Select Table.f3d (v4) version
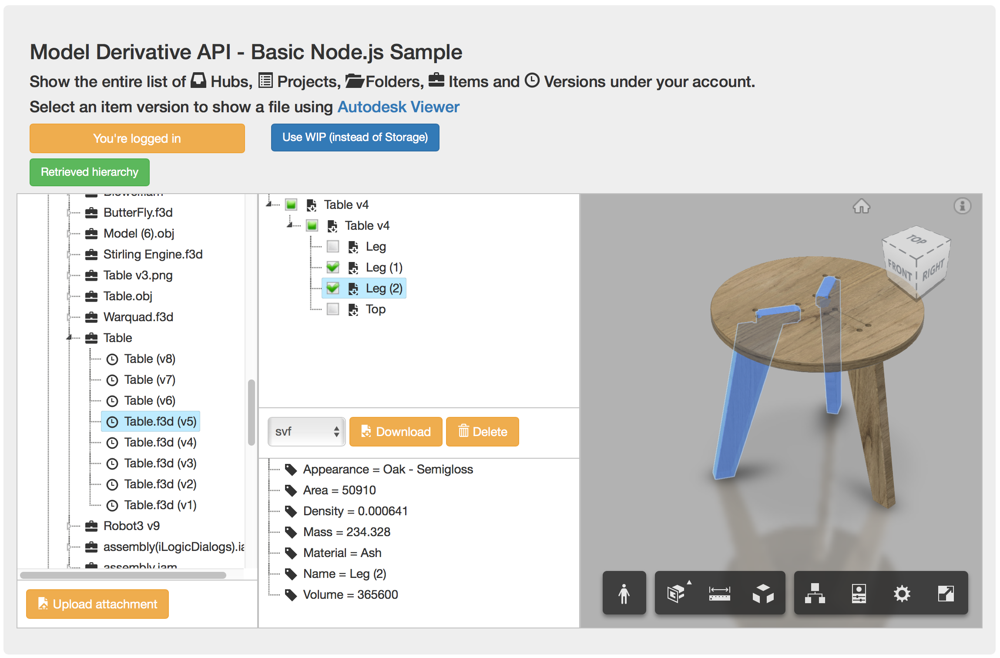The image size is (1000, 658). click(x=160, y=443)
